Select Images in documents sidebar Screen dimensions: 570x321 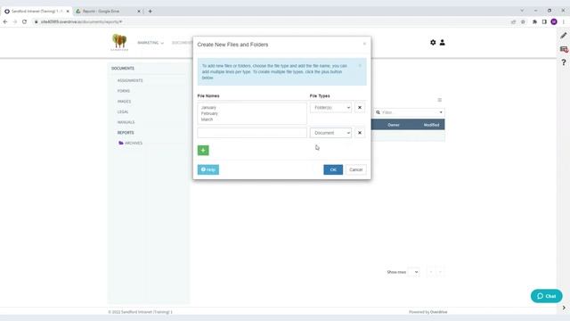tap(124, 102)
